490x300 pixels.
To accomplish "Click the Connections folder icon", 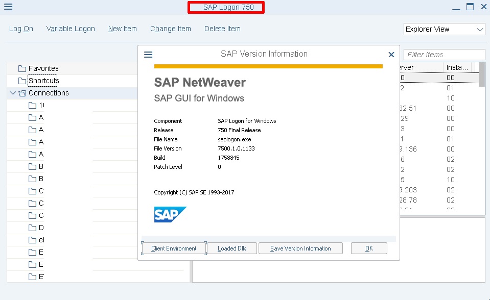I will coord(22,93).
